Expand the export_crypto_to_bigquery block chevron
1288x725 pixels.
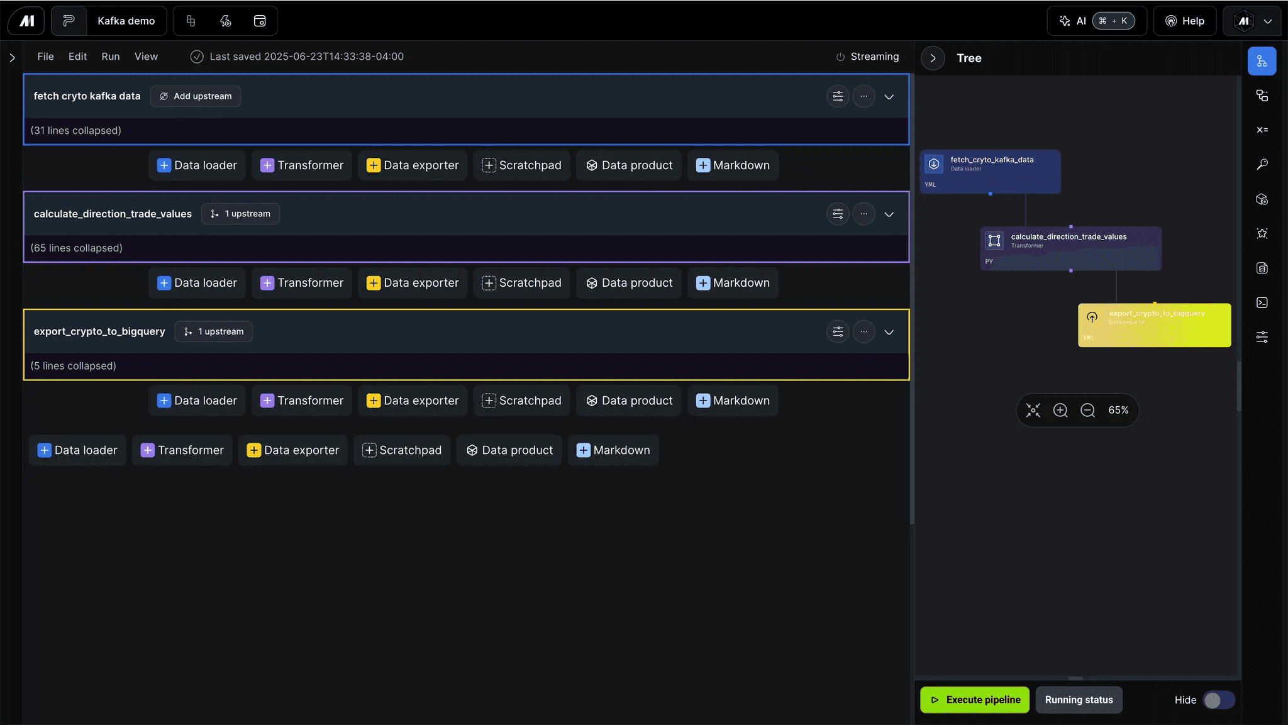[x=889, y=331]
